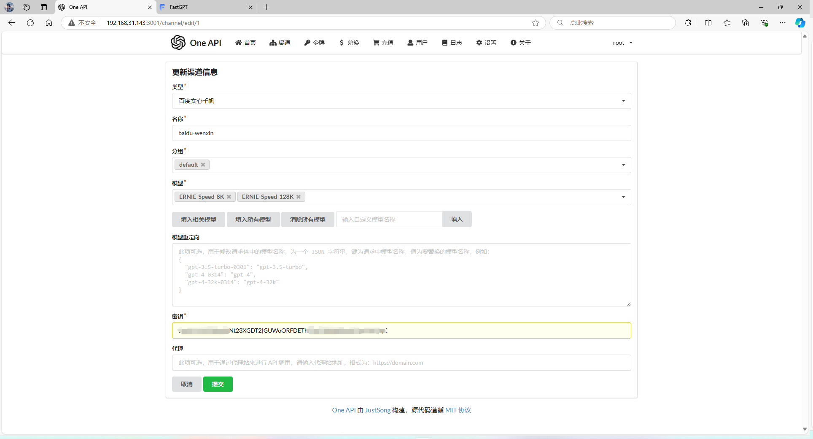Viewport: 813px width, 439px height.
Task: Open browser extensions puzzle icon
Action: click(688, 23)
